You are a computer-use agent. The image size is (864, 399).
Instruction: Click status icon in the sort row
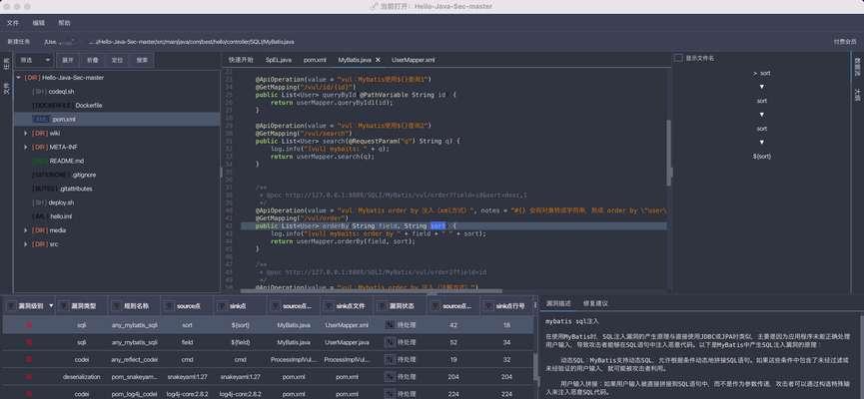(x=390, y=325)
